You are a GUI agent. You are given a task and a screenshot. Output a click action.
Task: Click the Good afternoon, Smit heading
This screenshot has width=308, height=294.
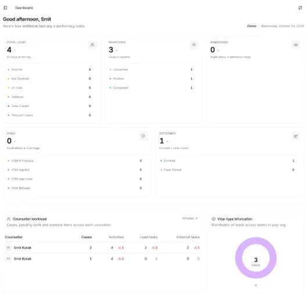click(x=27, y=19)
